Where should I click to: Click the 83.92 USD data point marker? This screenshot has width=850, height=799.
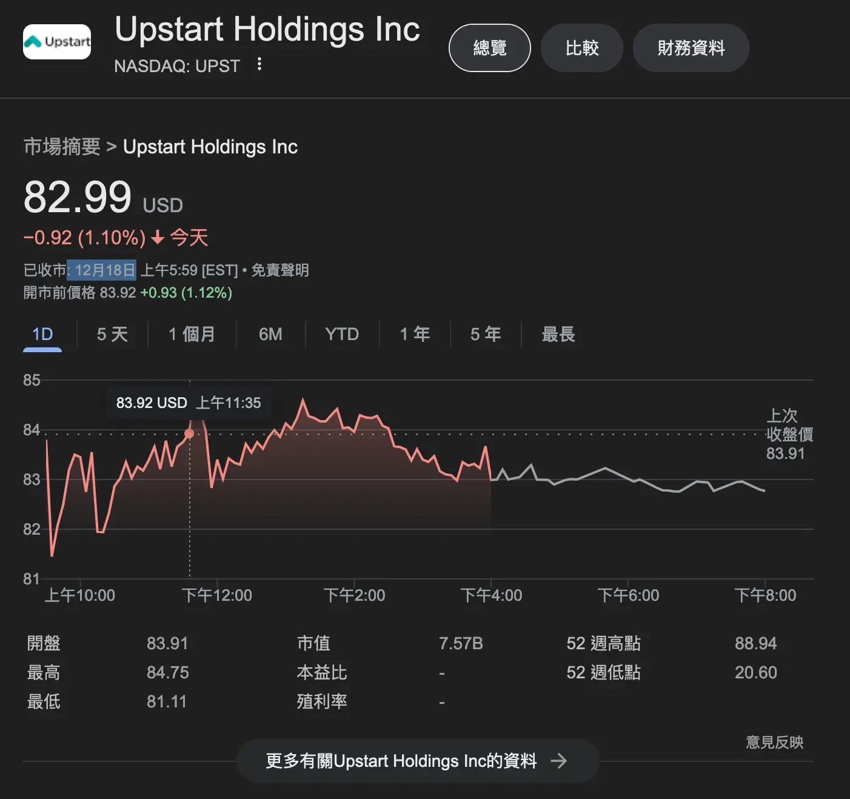pyautogui.click(x=190, y=433)
